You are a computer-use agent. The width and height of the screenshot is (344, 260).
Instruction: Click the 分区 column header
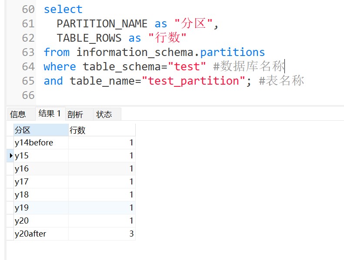[41, 130]
